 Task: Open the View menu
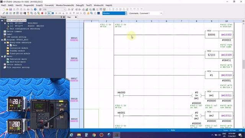click(x=19, y=5)
